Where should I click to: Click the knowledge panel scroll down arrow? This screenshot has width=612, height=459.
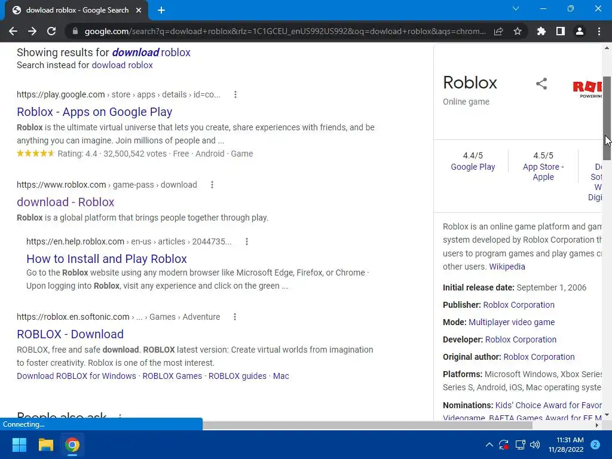point(607,415)
